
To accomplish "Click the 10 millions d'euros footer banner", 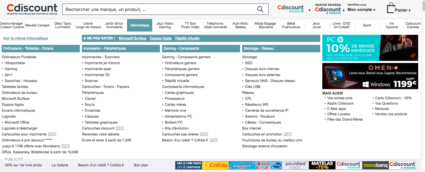I will point(242,165).
